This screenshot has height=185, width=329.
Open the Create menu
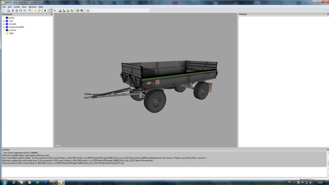click(x=17, y=7)
